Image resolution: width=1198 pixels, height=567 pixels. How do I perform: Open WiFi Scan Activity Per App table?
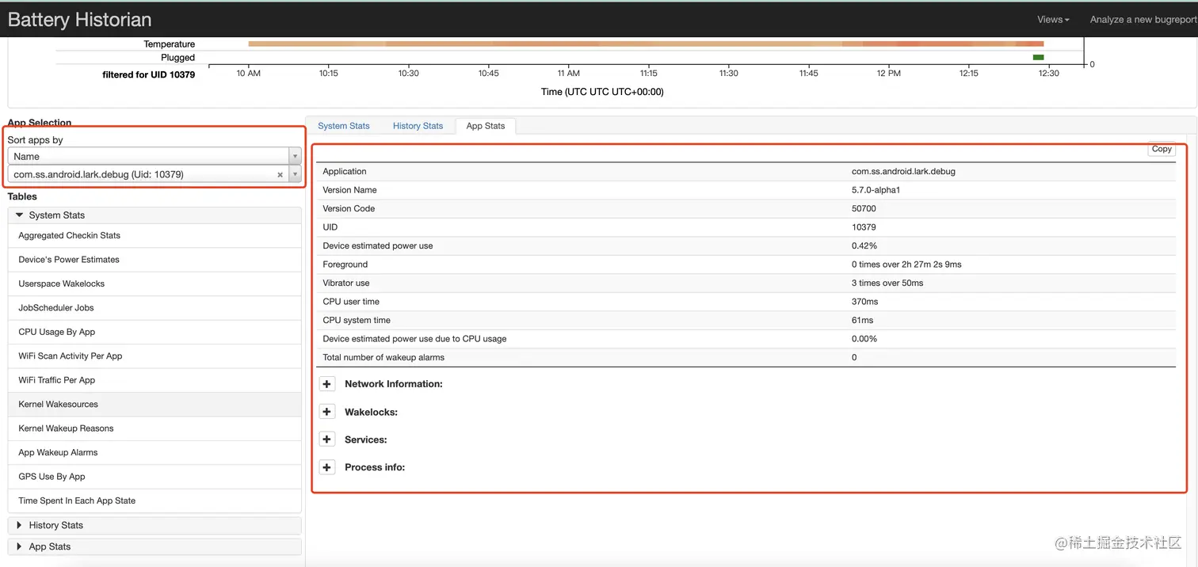tap(155, 356)
